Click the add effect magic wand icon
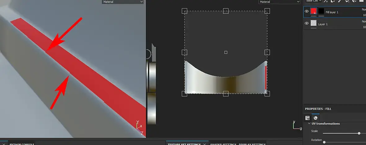The height and width of the screenshot is (145, 366). (x=325, y=1)
